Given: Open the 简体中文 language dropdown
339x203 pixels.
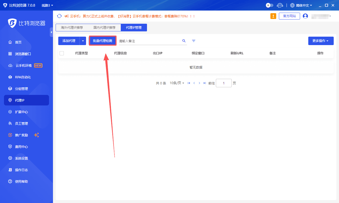Looking at the screenshot, I should (x=301, y=5).
